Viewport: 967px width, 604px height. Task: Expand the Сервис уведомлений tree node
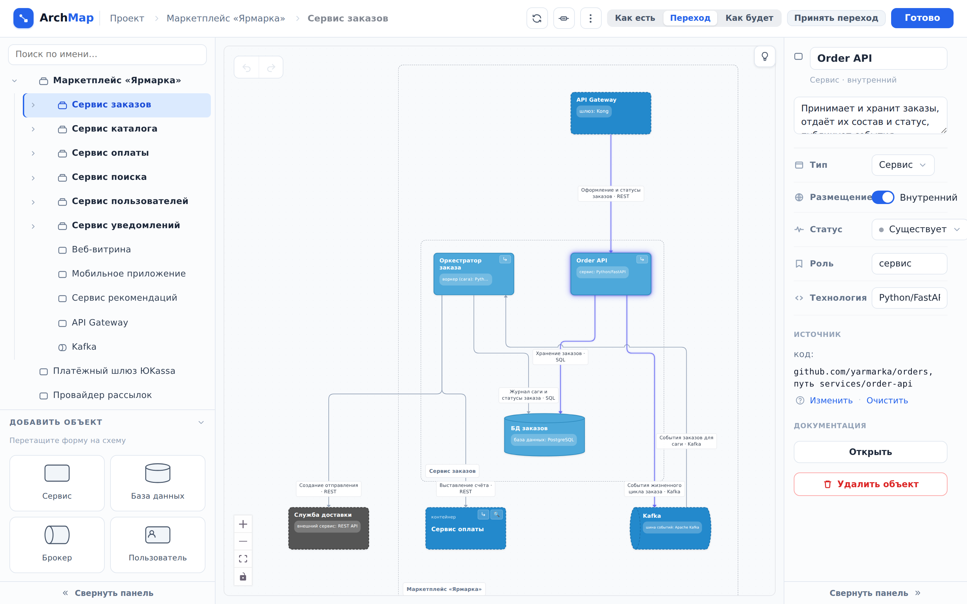(33, 226)
